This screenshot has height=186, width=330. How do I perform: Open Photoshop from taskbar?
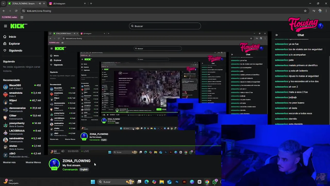177,182
